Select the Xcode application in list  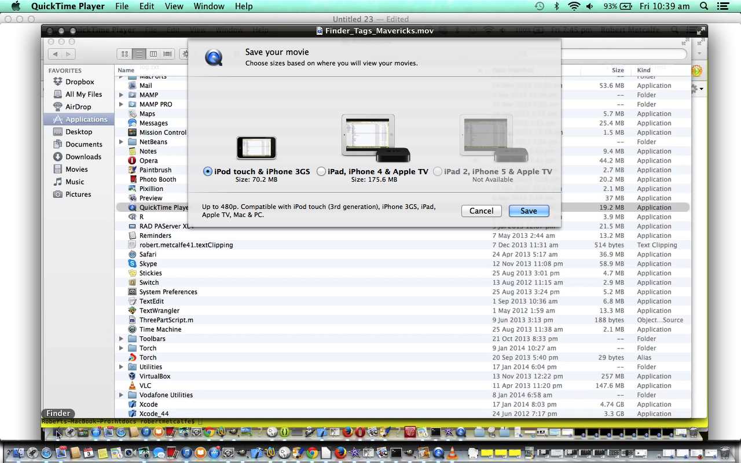[402, 404]
